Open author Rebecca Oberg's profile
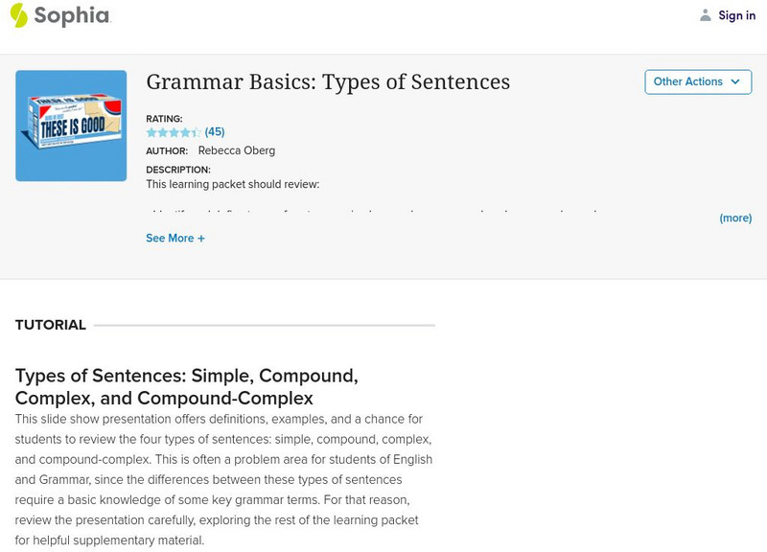The image size is (767, 552). 236,150
